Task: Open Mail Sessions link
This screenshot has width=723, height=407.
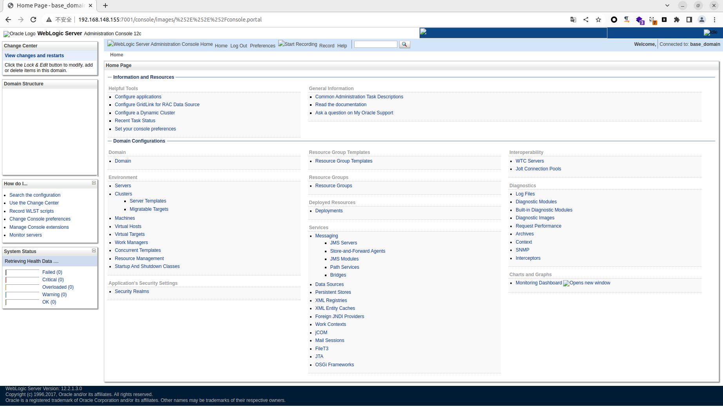Action: (330, 340)
